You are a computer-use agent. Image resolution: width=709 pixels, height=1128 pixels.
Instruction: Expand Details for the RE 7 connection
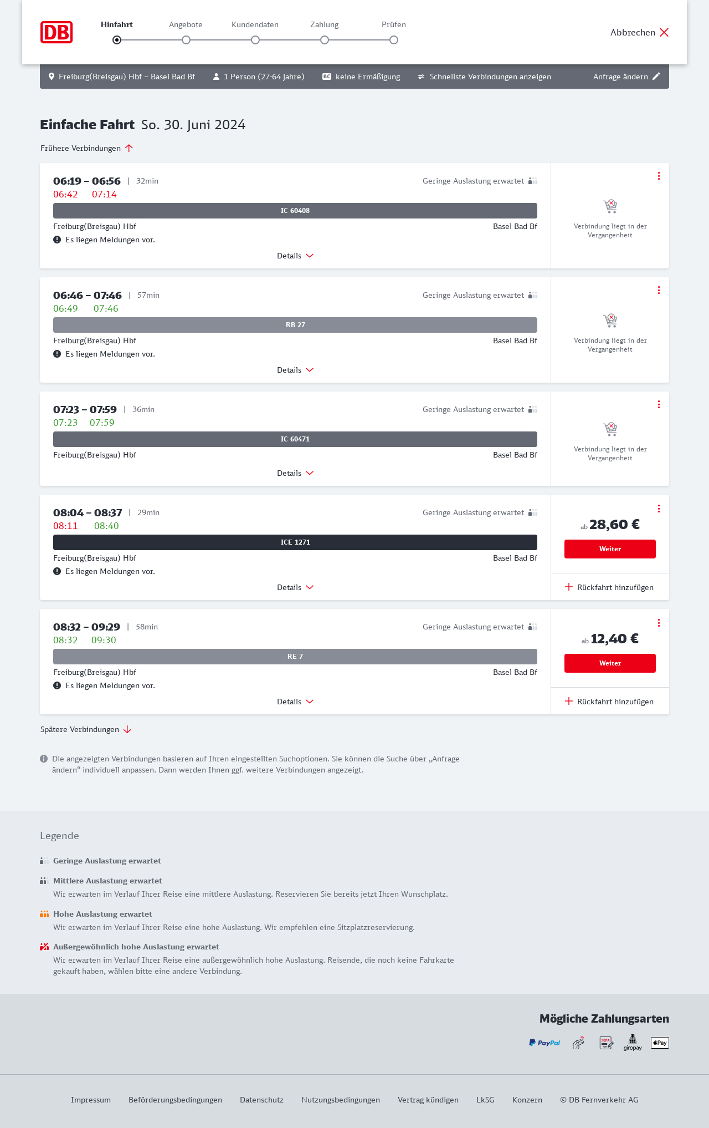tap(295, 702)
